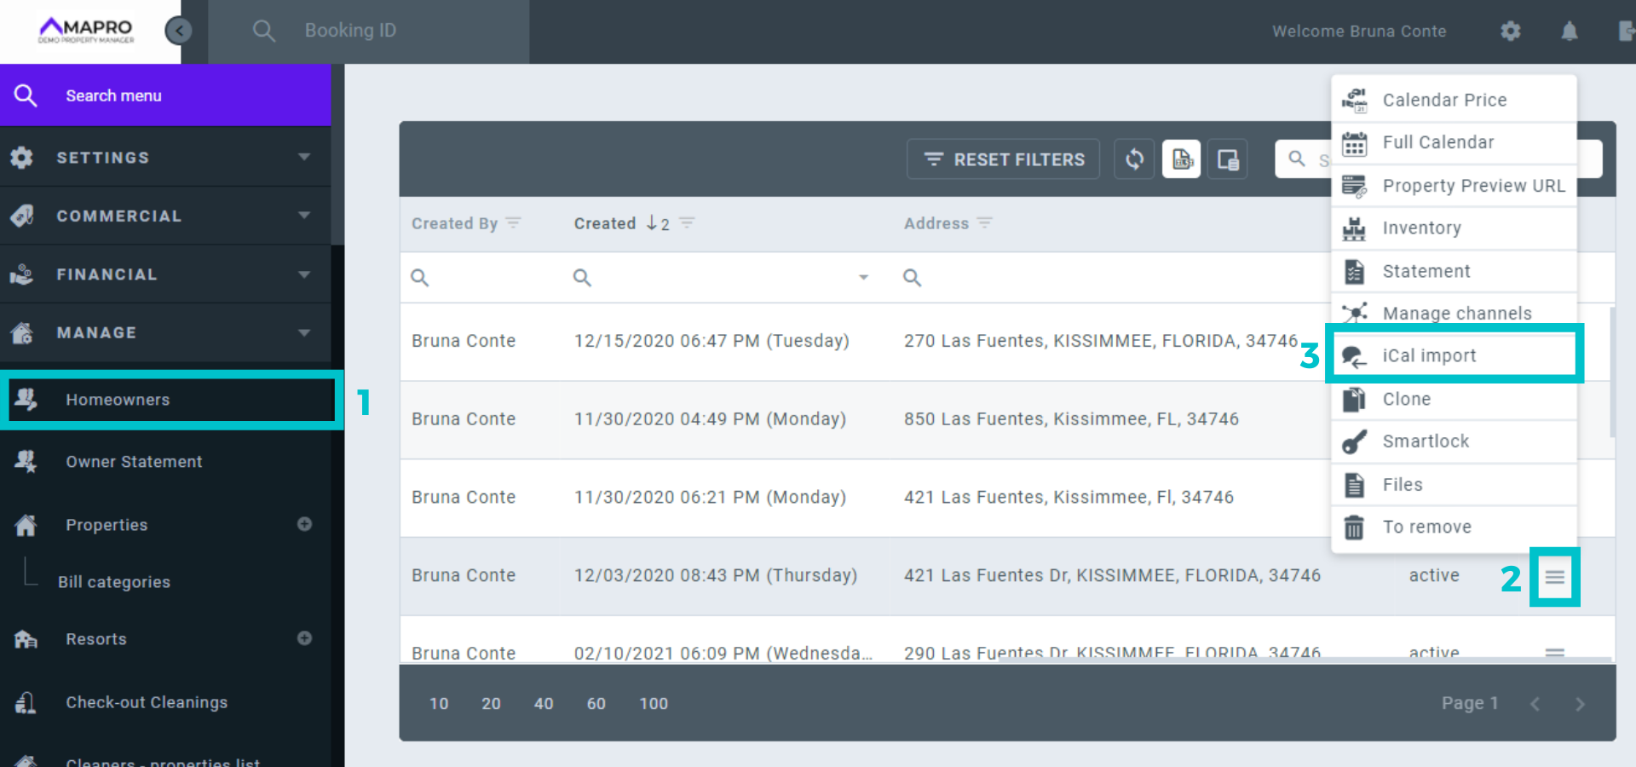Collapse the sidebar with the arrow button
The height and width of the screenshot is (767, 1636).
click(178, 32)
